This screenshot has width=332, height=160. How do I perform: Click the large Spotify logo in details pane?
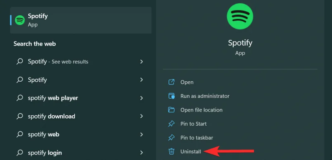pos(240,16)
